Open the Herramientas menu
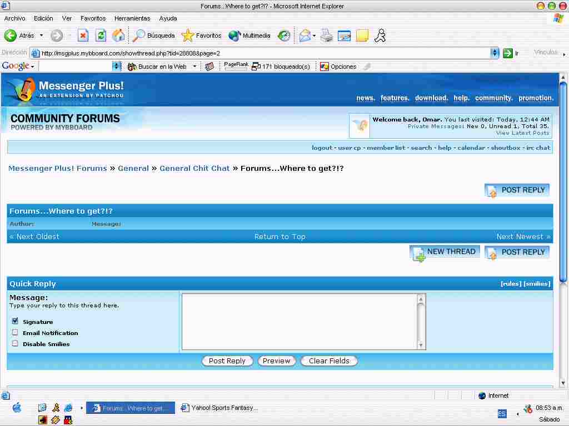The image size is (569, 426). click(x=132, y=18)
